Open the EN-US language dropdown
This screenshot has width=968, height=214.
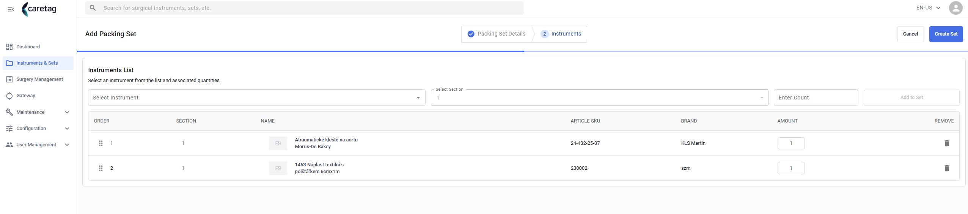928,8
